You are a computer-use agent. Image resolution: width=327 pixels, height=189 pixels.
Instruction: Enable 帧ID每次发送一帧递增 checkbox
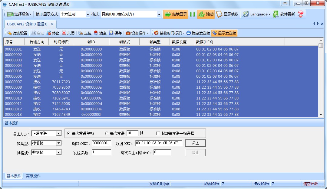coord(158,133)
